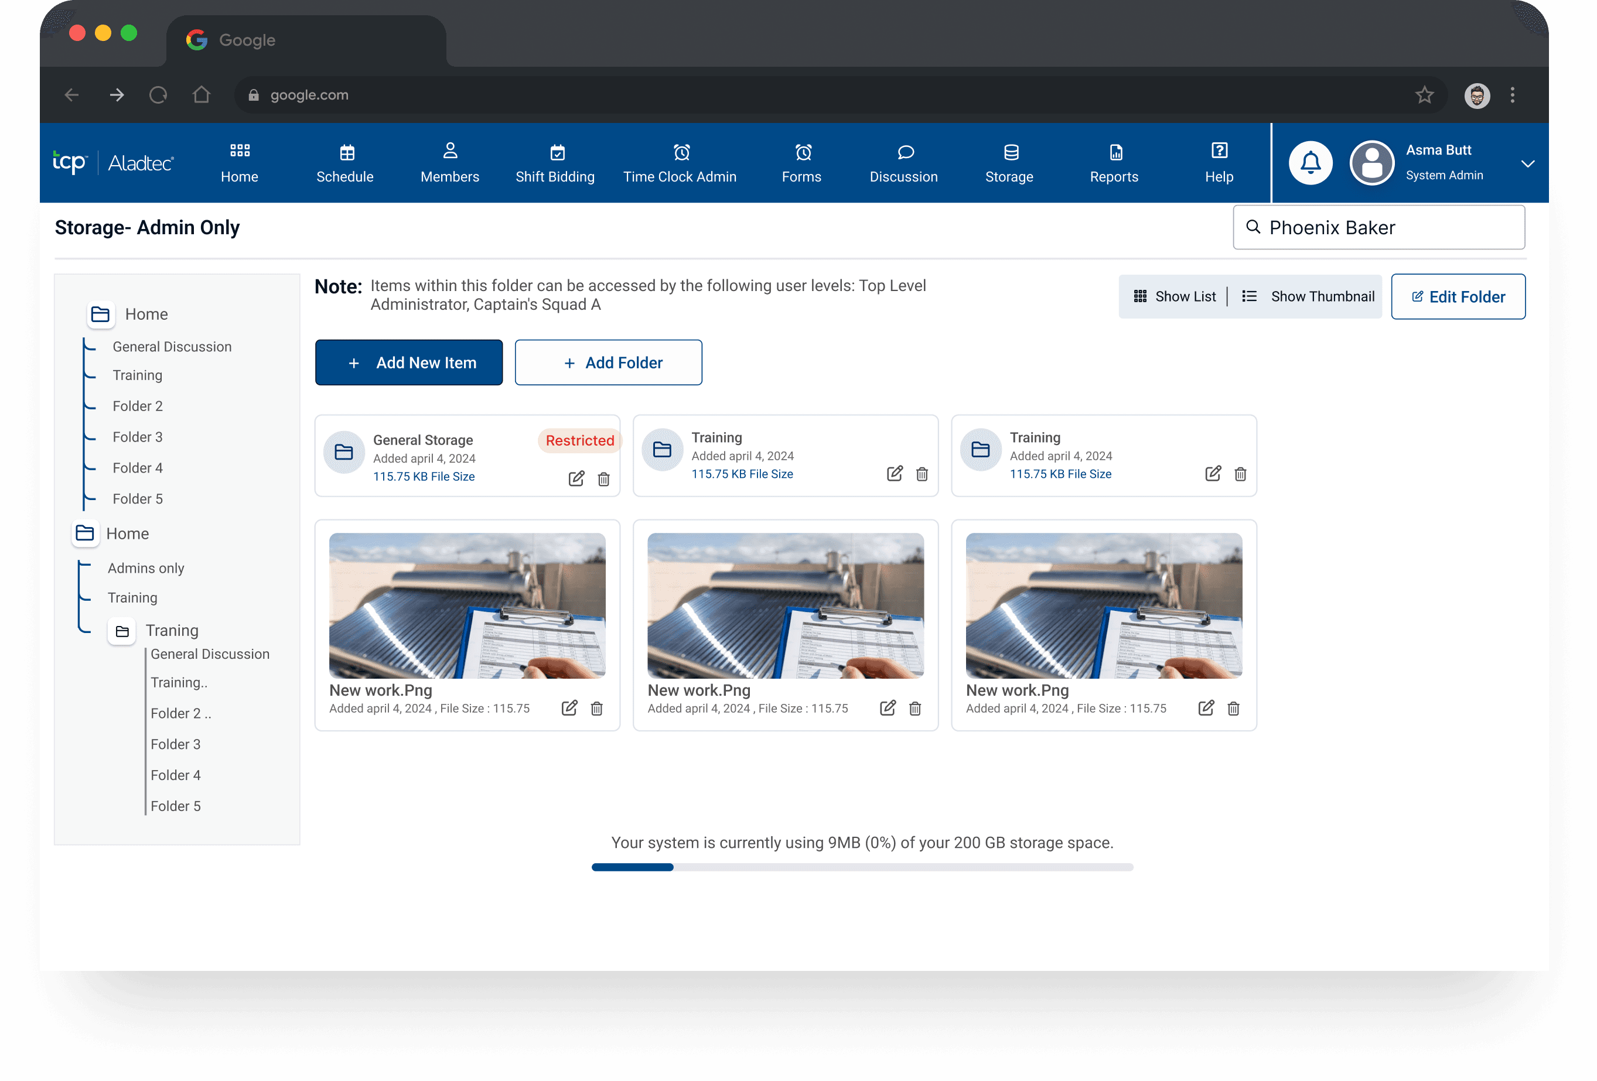Click the notification bell icon
Screen dimensions: 1597x1081
1310,163
